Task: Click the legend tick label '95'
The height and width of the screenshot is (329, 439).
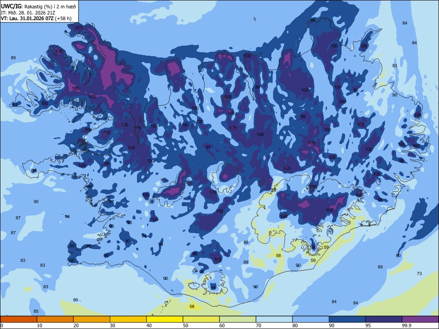Action: pyautogui.click(x=367, y=325)
